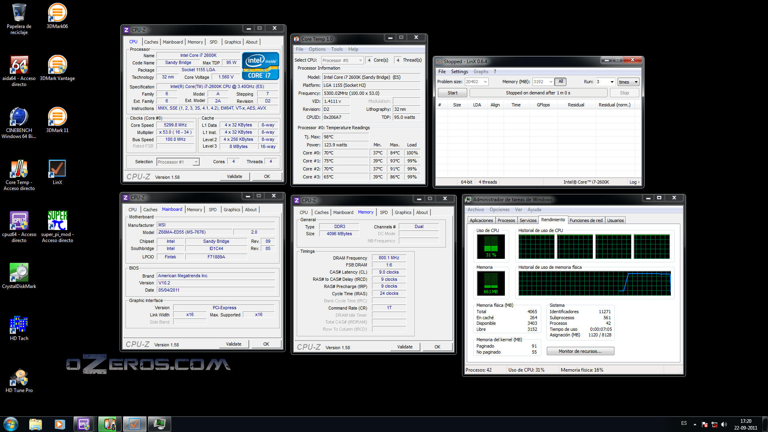
Task: Click the Uso de CPU gauge showing 31 %
Action: click(491, 246)
